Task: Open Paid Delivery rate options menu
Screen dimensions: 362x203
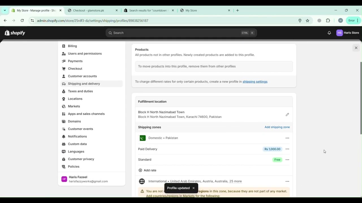Action: tap(287, 149)
